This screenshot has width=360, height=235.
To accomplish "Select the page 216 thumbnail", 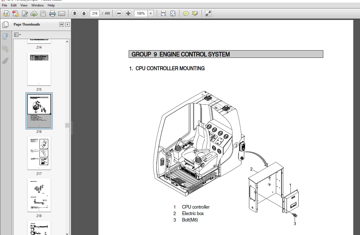I will click(x=39, y=111).
